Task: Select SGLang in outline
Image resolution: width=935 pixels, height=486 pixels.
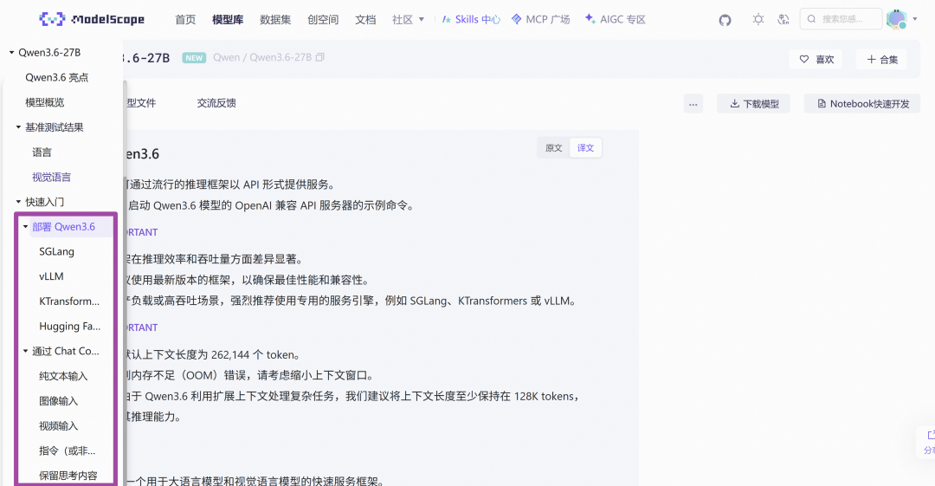Action: tap(56, 252)
